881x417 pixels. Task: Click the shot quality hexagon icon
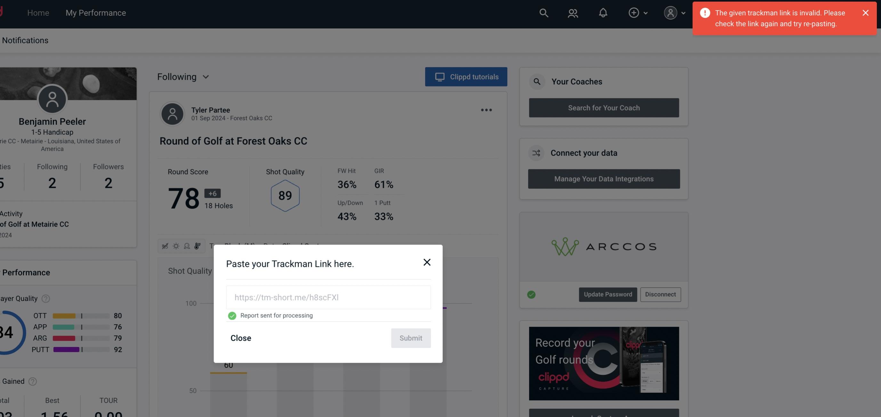(x=284, y=196)
